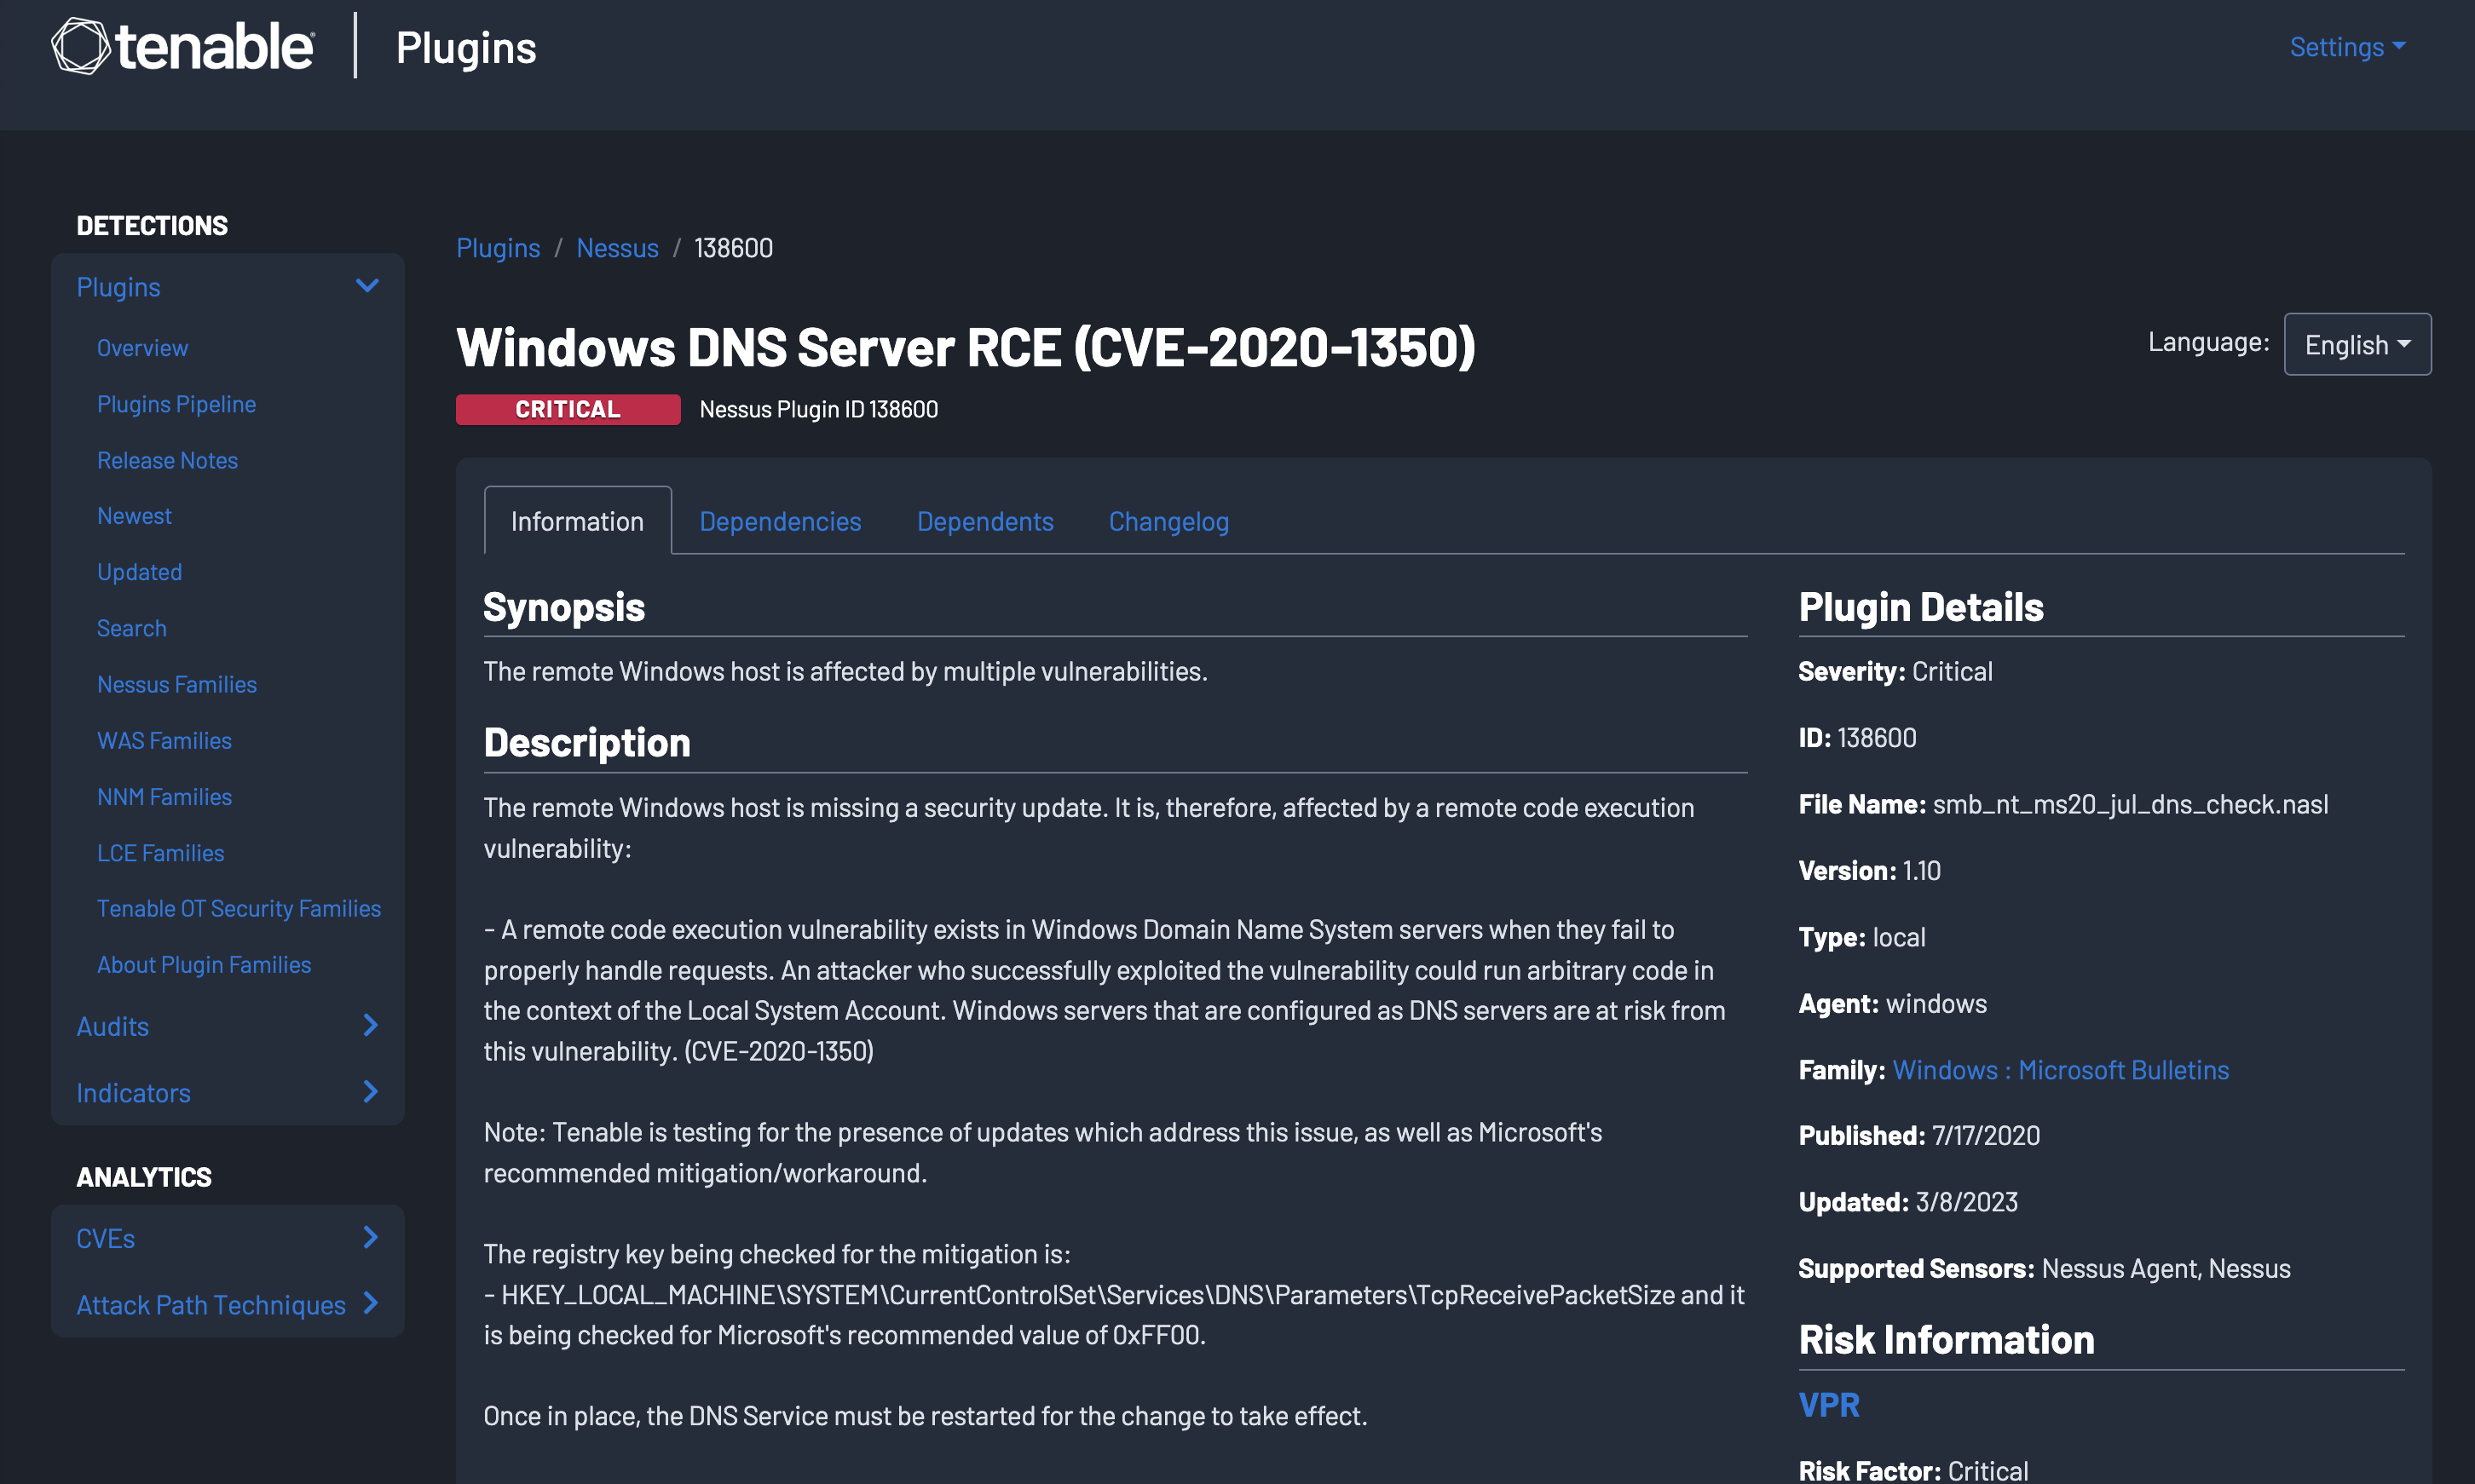Click the Tenable logo icon
The image size is (2475, 1484).
(80, 46)
